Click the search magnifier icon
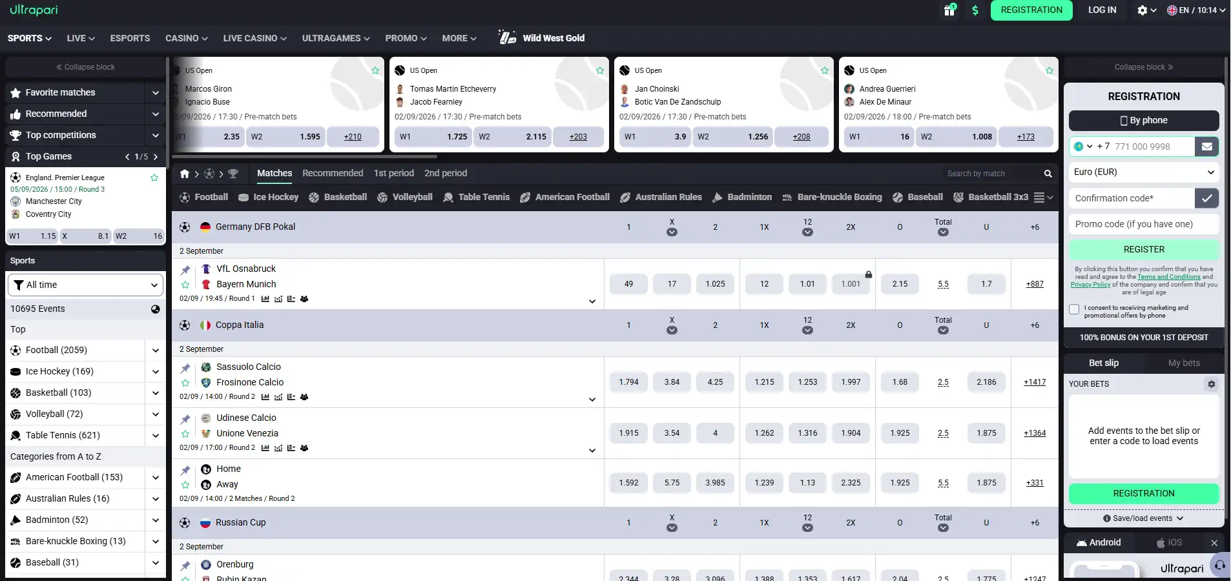Viewport: 1231px width, 581px height. [x=1048, y=174]
